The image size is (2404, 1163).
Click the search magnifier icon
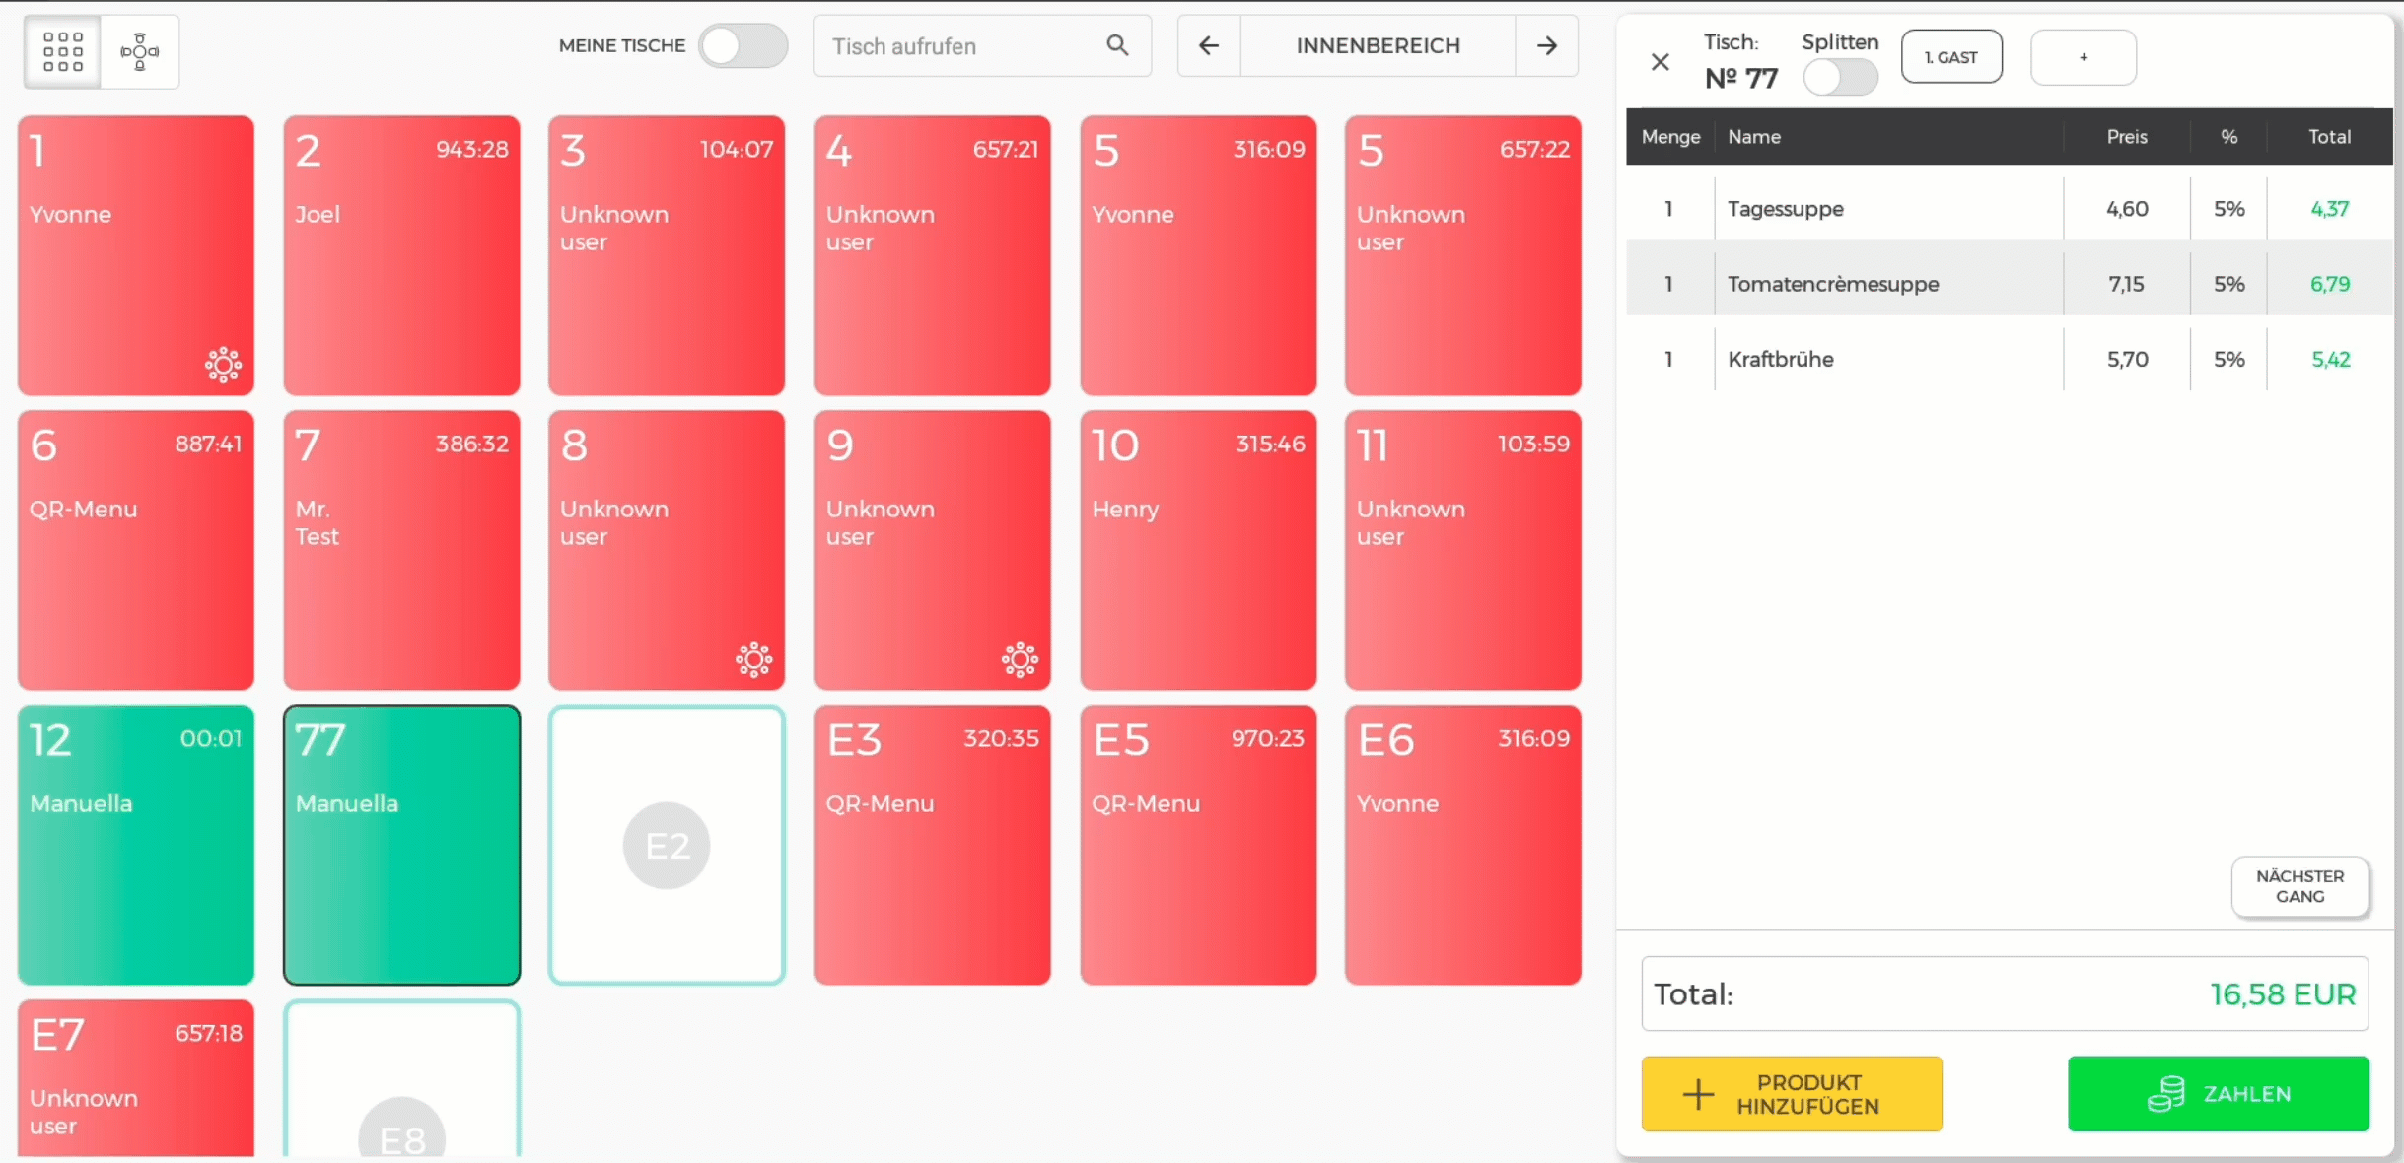click(x=1116, y=45)
